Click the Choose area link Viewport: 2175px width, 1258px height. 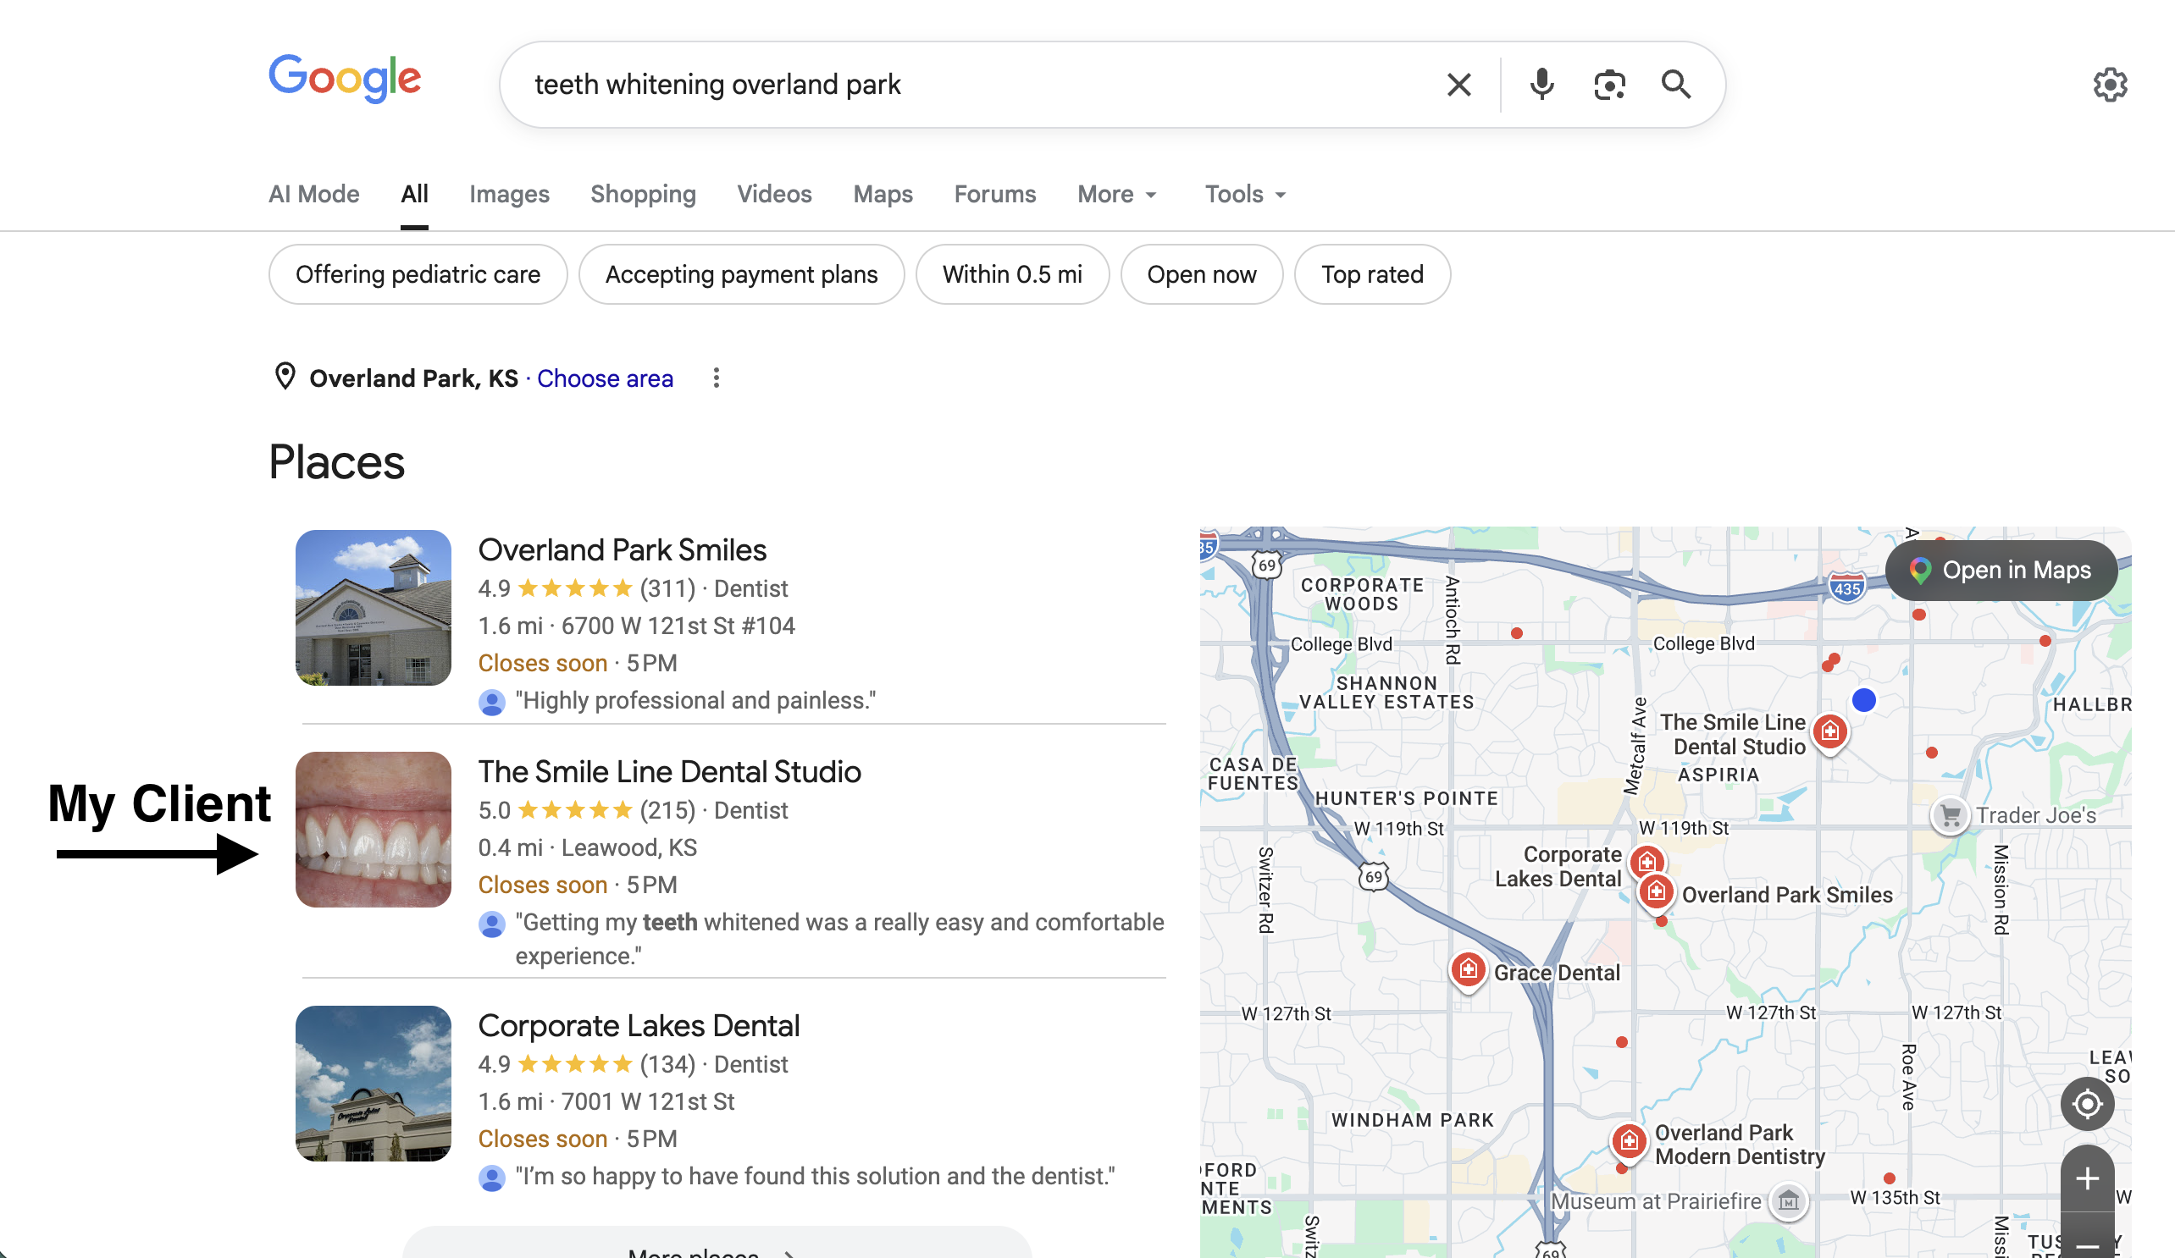605,378
